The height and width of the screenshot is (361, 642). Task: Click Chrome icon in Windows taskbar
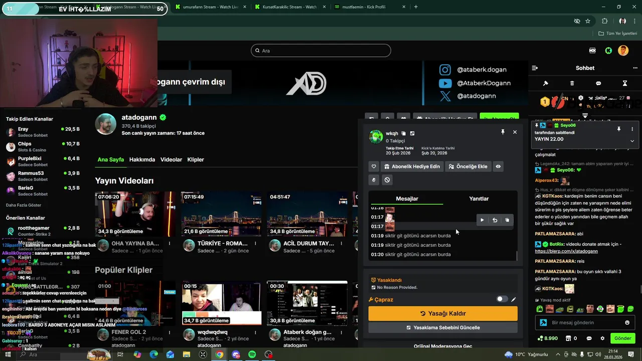tap(219, 354)
